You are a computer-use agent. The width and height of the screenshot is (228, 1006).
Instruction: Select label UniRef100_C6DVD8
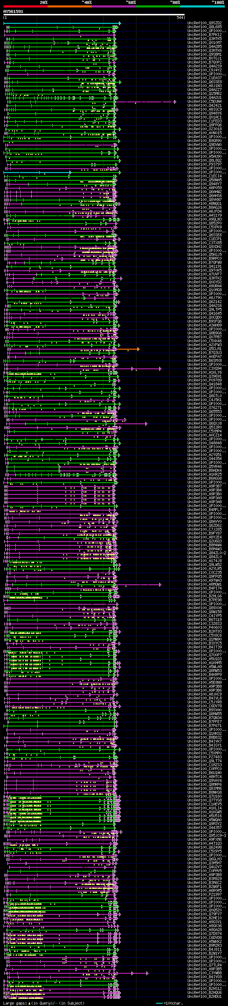204,937
